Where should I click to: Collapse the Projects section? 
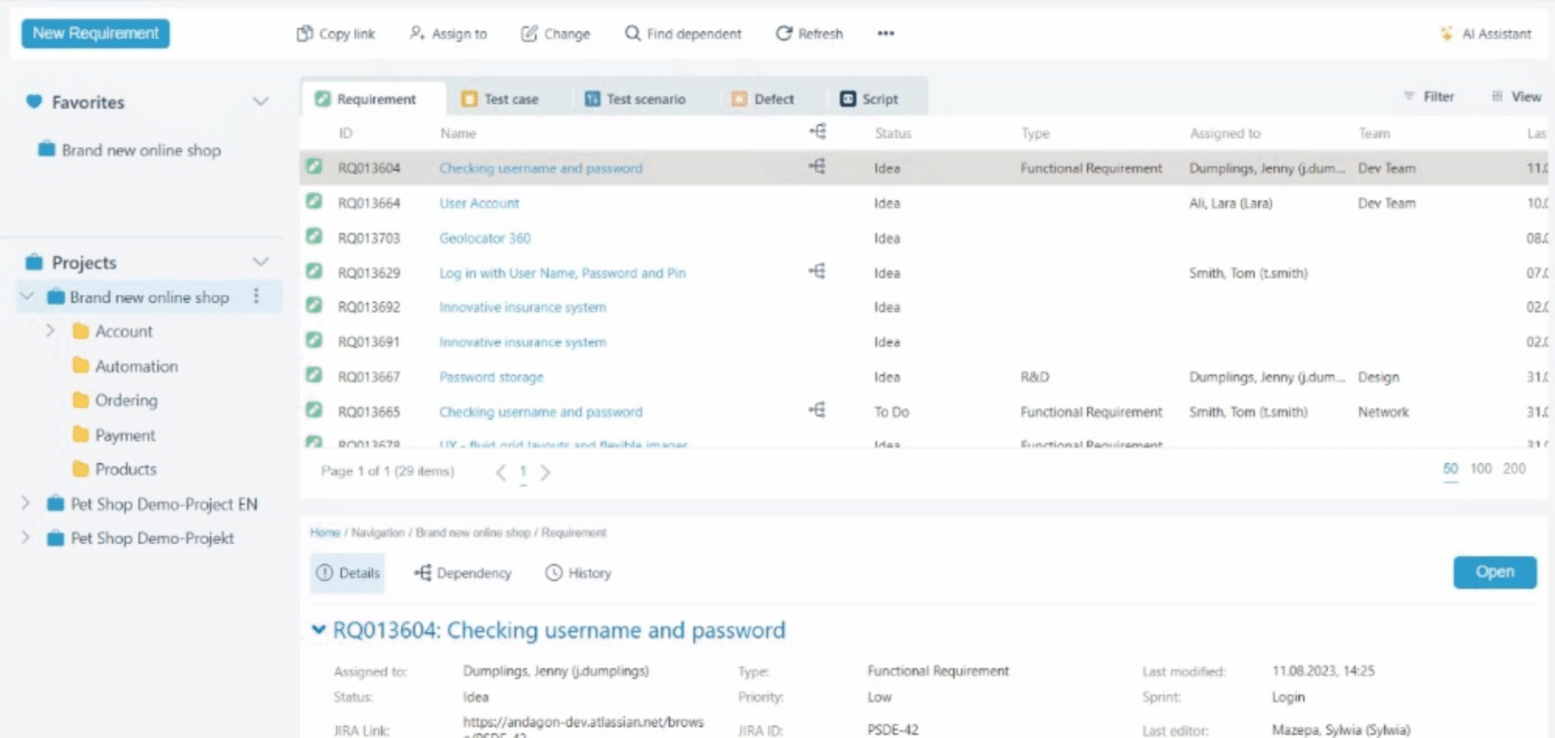click(260, 262)
